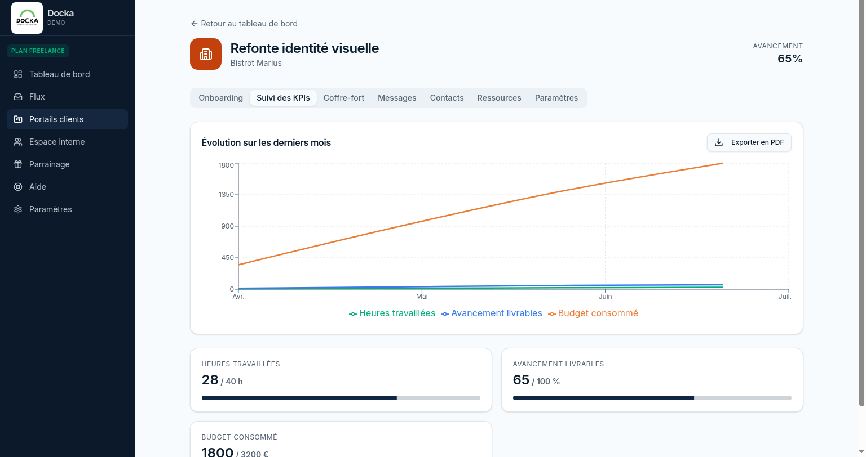Click the Portails clients folder icon
The height and width of the screenshot is (457, 866).
[x=18, y=119]
